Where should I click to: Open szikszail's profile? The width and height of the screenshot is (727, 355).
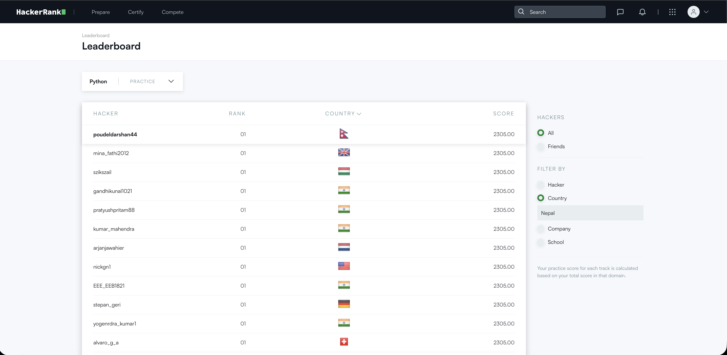pyautogui.click(x=102, y=172)
